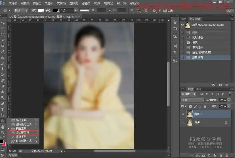The height and width of the screenshot is (158, 235).
Task: Toggle lock all padlock icon
Action: point(205,106)
